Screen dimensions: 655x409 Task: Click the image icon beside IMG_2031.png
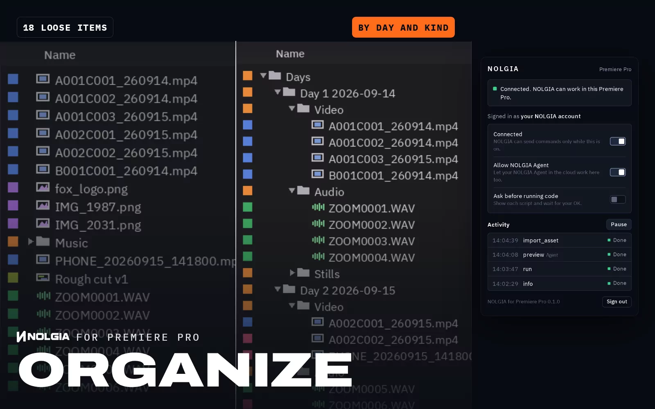[x=43, y=223]
